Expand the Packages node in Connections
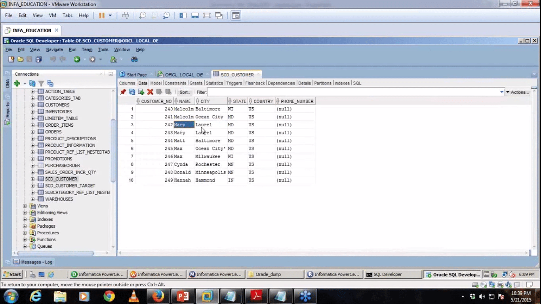This screenshot has height=304, width=541. point(25,226)
